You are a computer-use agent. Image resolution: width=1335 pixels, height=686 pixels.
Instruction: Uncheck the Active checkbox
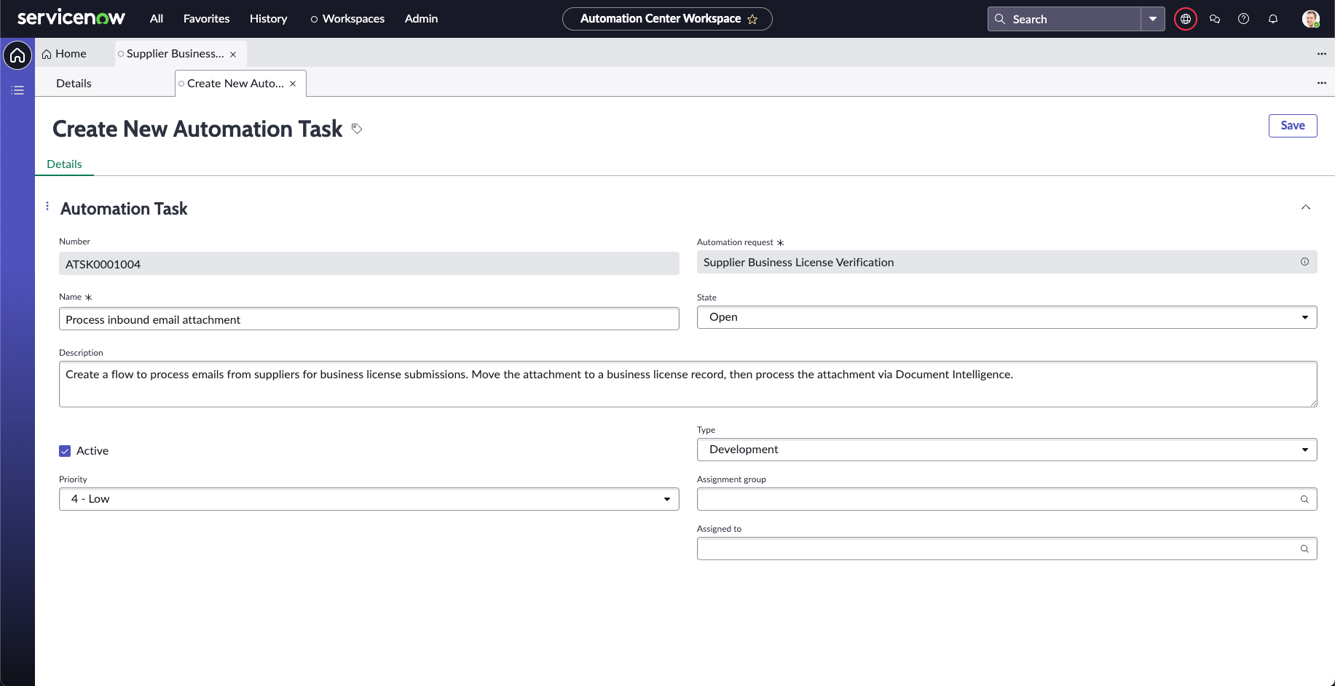click(x=65, y=451)
